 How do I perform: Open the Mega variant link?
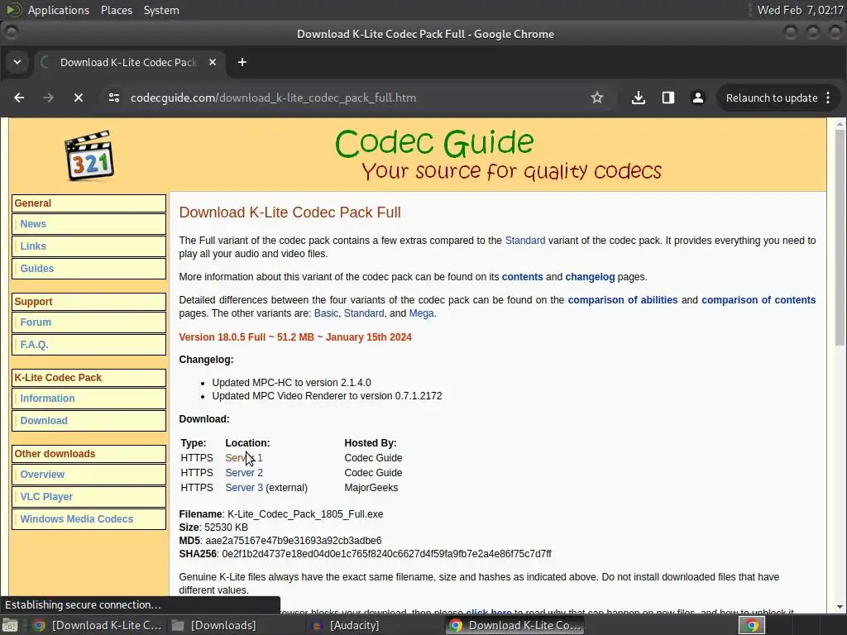[x=421, y=313]
